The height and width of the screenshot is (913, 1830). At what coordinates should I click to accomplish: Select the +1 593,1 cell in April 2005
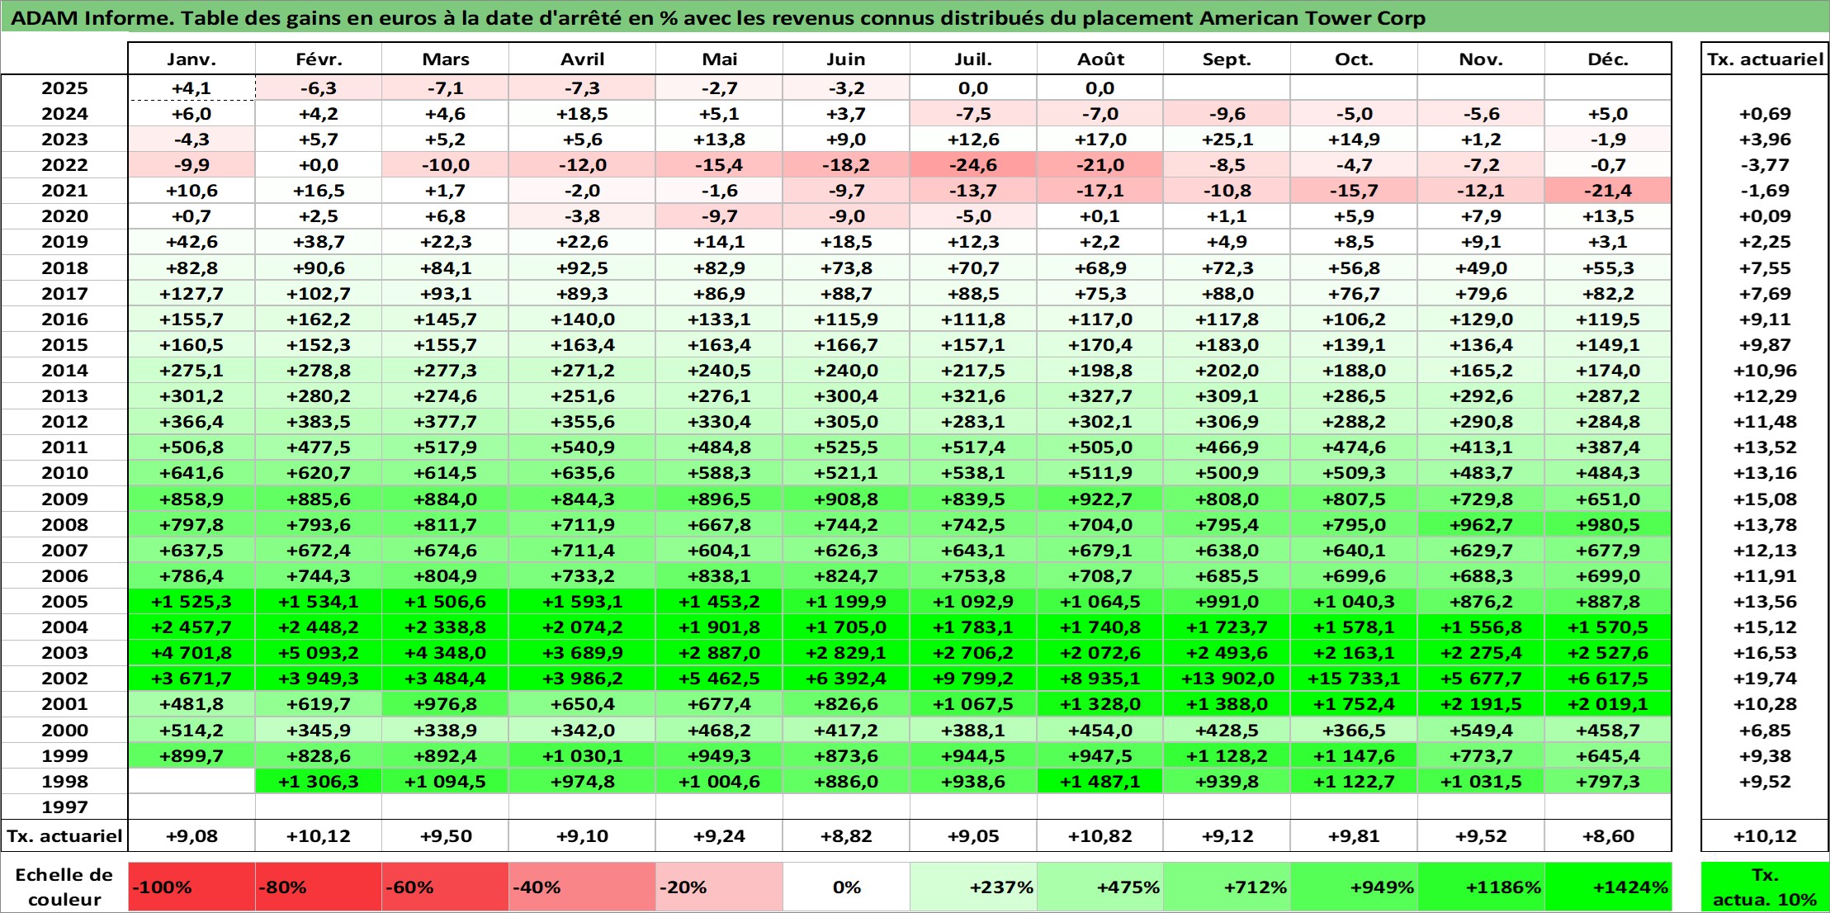tap(582, 602)
